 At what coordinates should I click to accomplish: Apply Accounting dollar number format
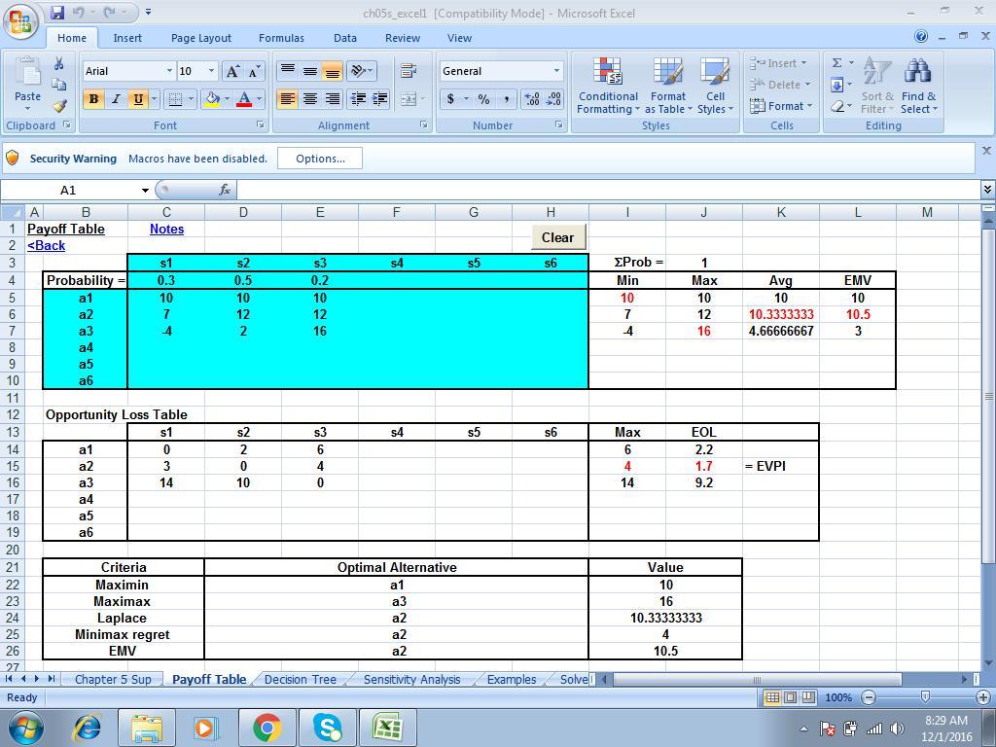click(450, 99)
